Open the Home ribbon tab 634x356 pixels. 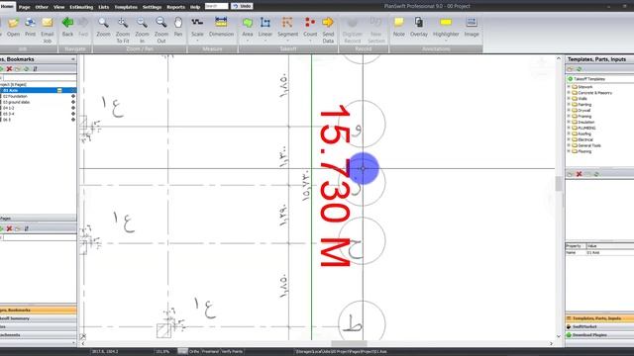pyautogui.click(x=7, y=7)
